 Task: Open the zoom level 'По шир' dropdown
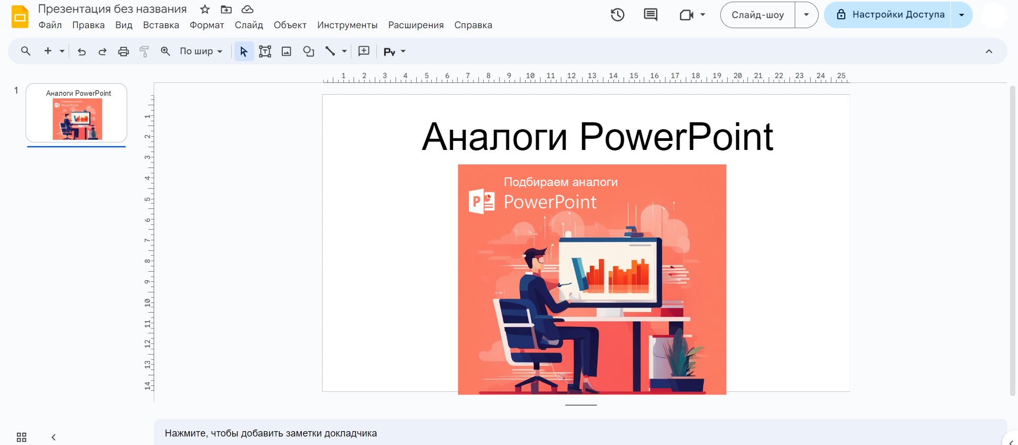point(201,51)
